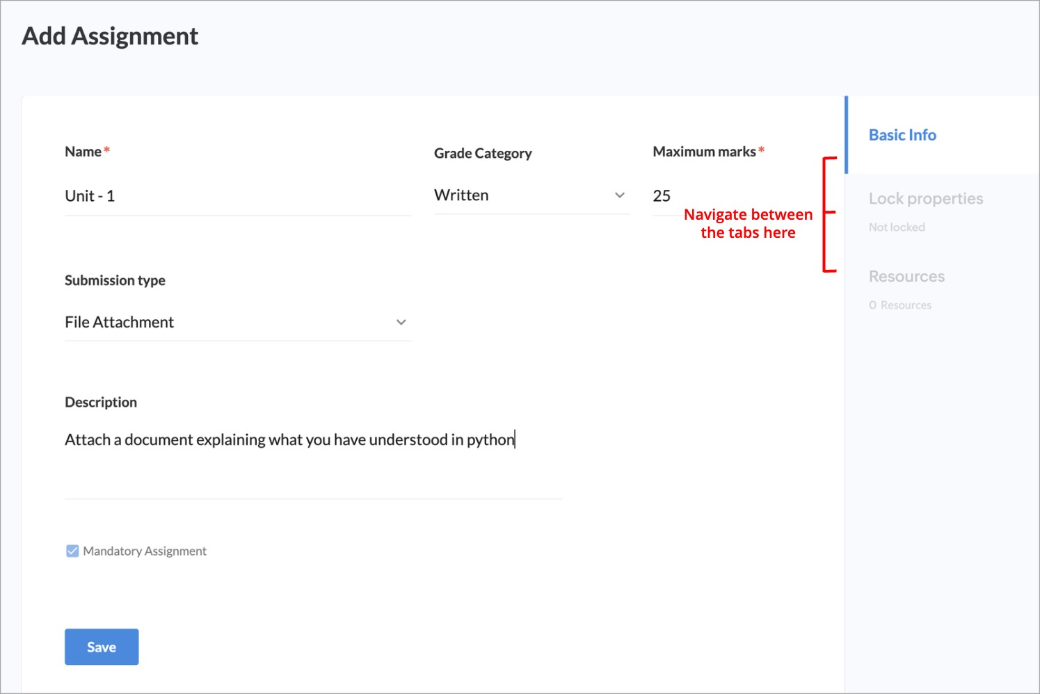Image resolution: width=1040 pixels, height=694 pixels.
Task: Click the Add Assignment page heading
Action: coord(110,36)
